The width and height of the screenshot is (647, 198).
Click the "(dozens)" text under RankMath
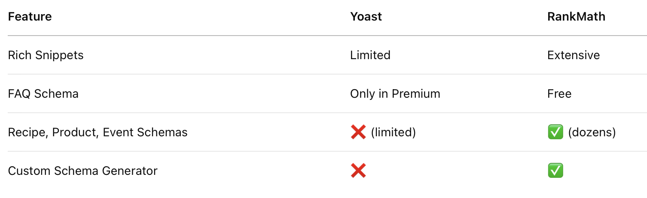592,132
